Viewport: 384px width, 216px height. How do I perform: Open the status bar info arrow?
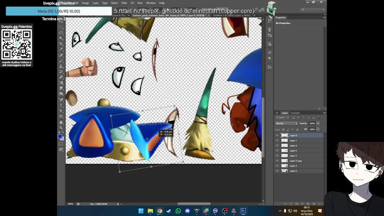coord(118,204)
